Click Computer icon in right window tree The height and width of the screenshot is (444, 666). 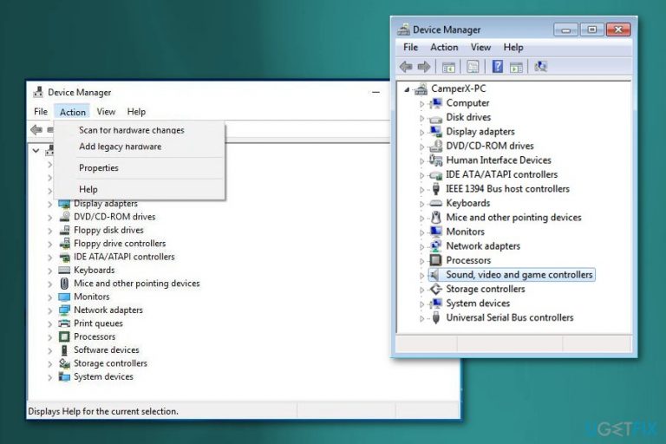(436, 103)
